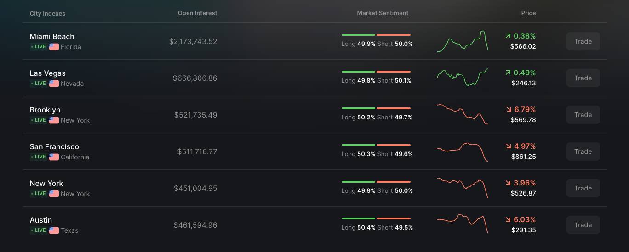The width and height of the screenshot is (629, 252).
Task: Sort by the Open Interest column header
Action: point(198,13)
